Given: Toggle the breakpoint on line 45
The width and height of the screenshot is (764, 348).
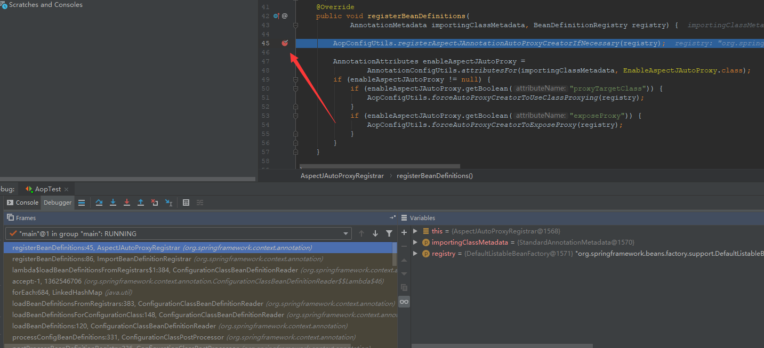Looking at the screenshot, I should 285,43.
